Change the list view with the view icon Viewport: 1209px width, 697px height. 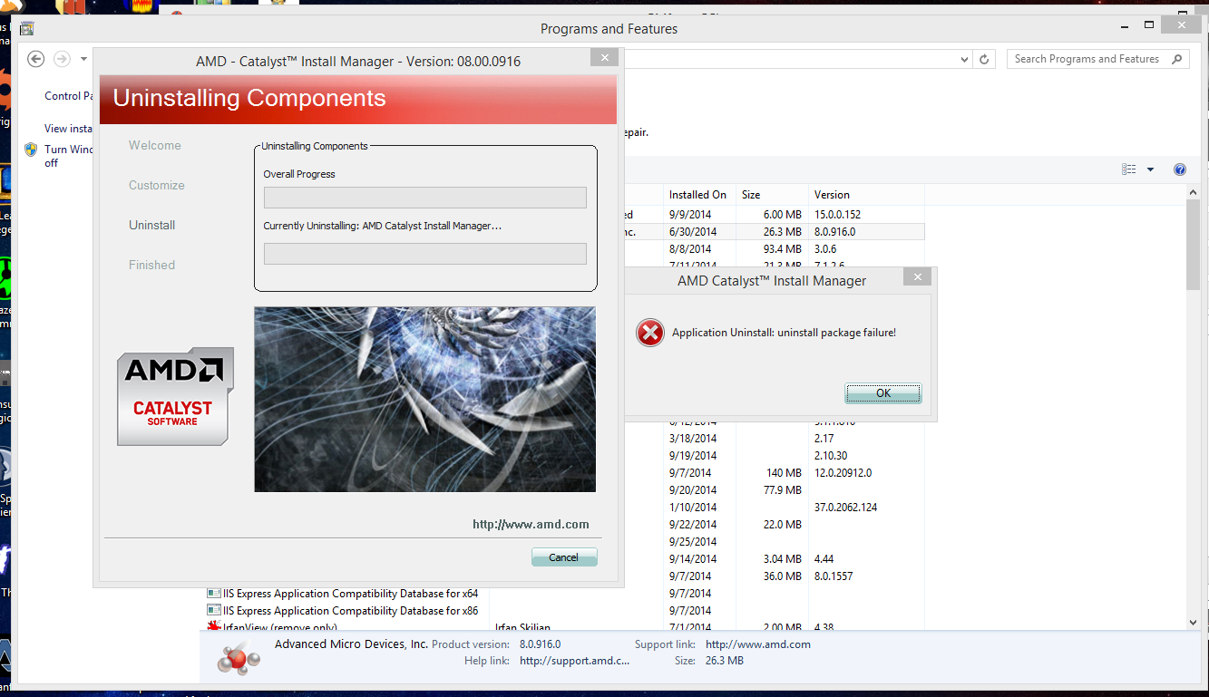[1129, 169]
